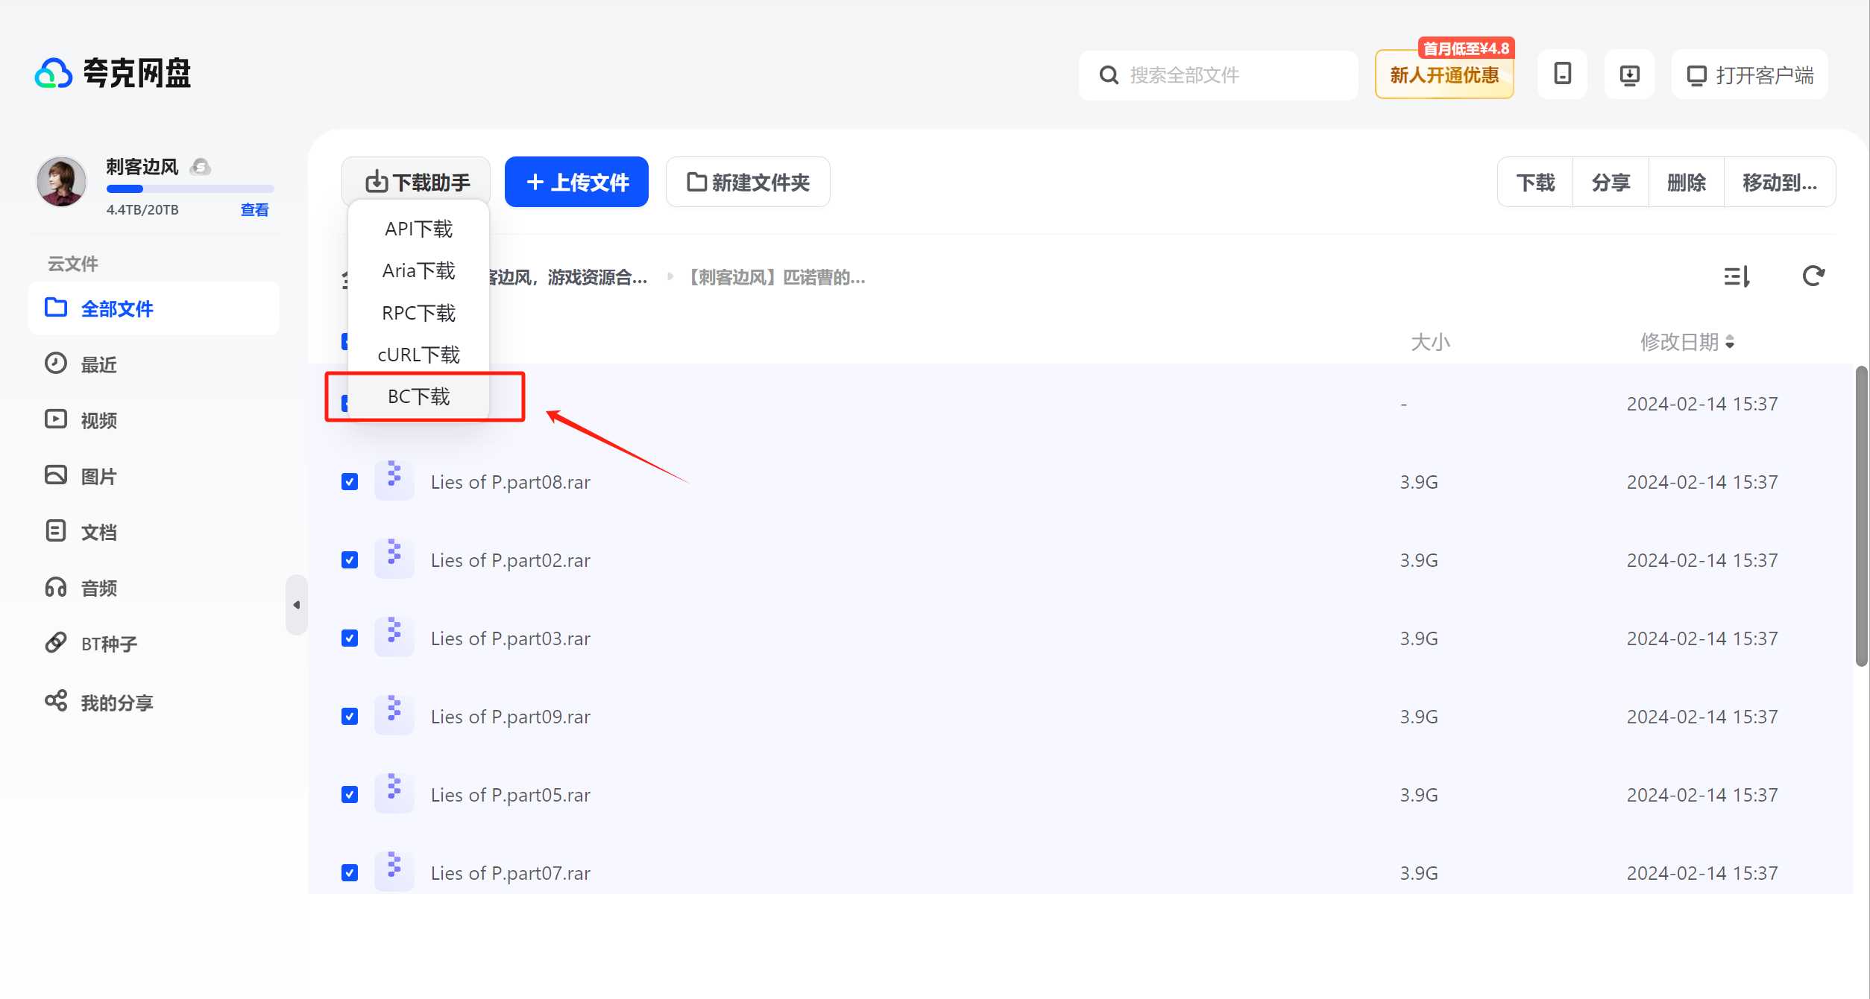Click the download client icon in header
The width and height of the screenshot is (1870, 999).
tap(1630, 74)
